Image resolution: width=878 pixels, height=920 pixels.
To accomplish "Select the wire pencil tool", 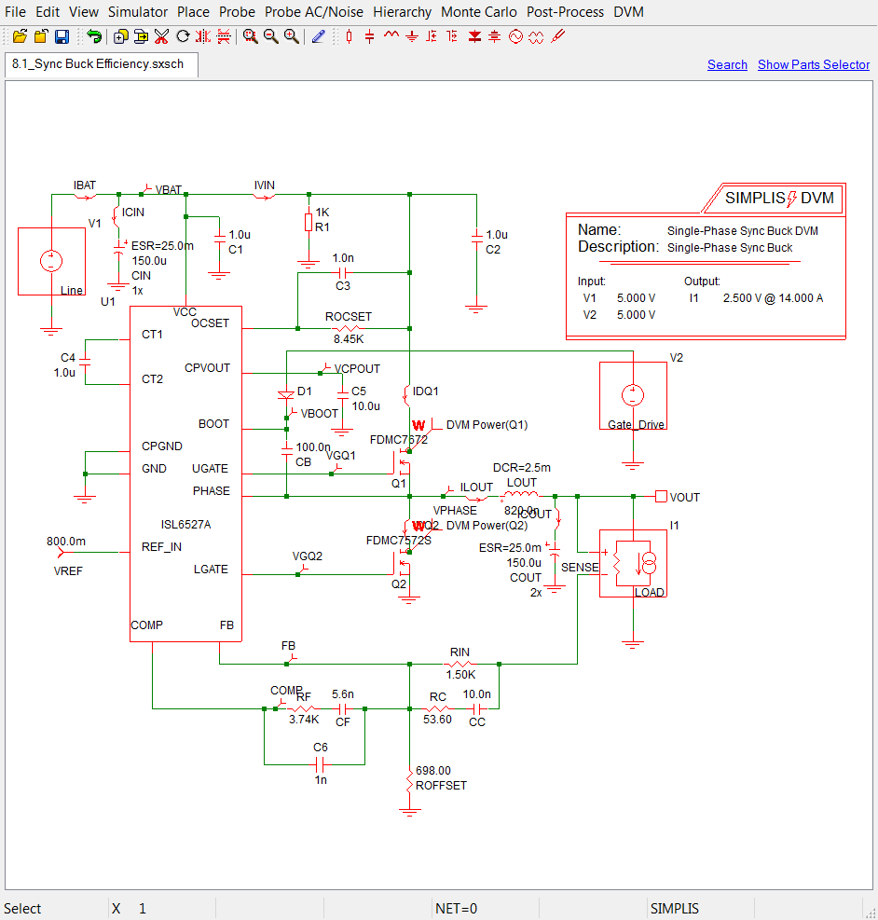I will tap(319, 36).
